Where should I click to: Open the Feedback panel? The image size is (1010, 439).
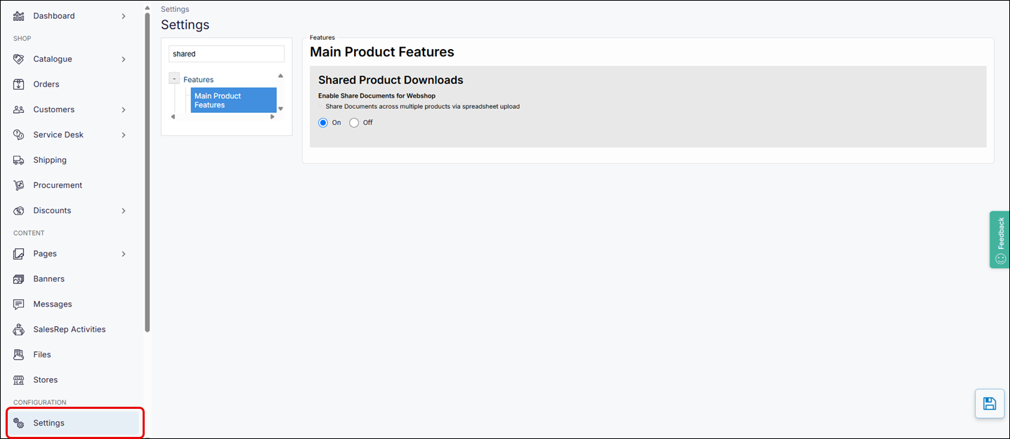(1000, 239)
